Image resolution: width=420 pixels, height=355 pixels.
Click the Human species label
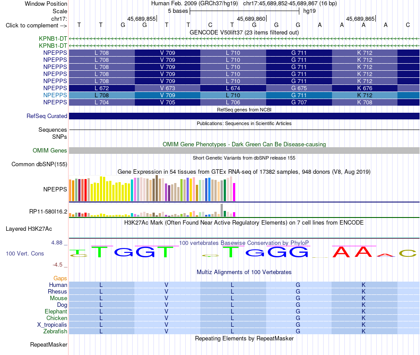[58, 285]
